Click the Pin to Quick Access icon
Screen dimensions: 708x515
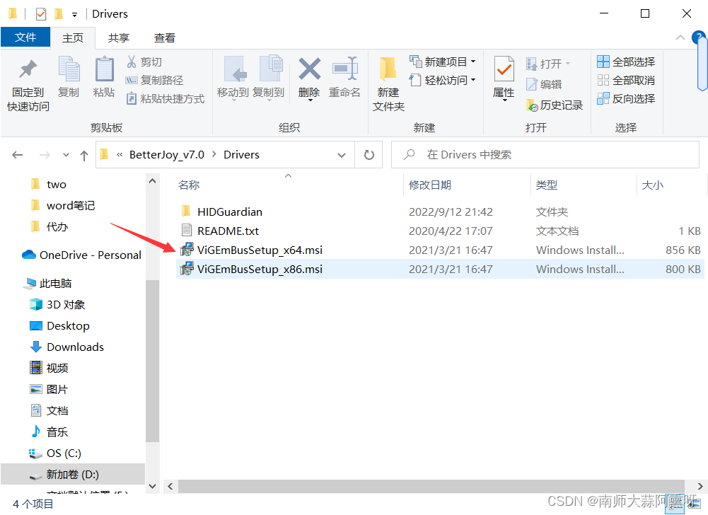pos(28,69)
